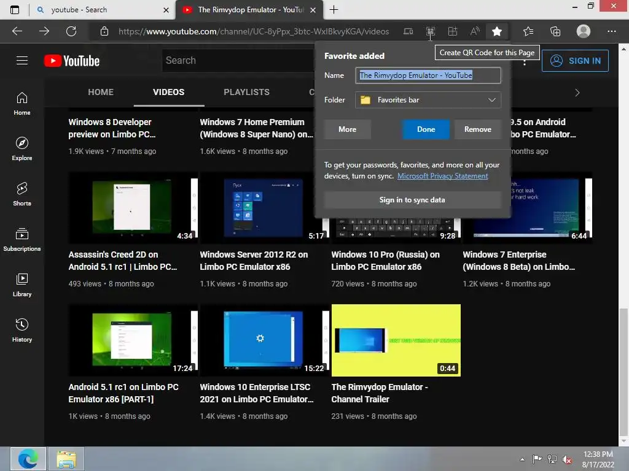This screenshot has height=471, width=629.
Task: Edit the favorite Name field
Action: (x=428, y=75)
